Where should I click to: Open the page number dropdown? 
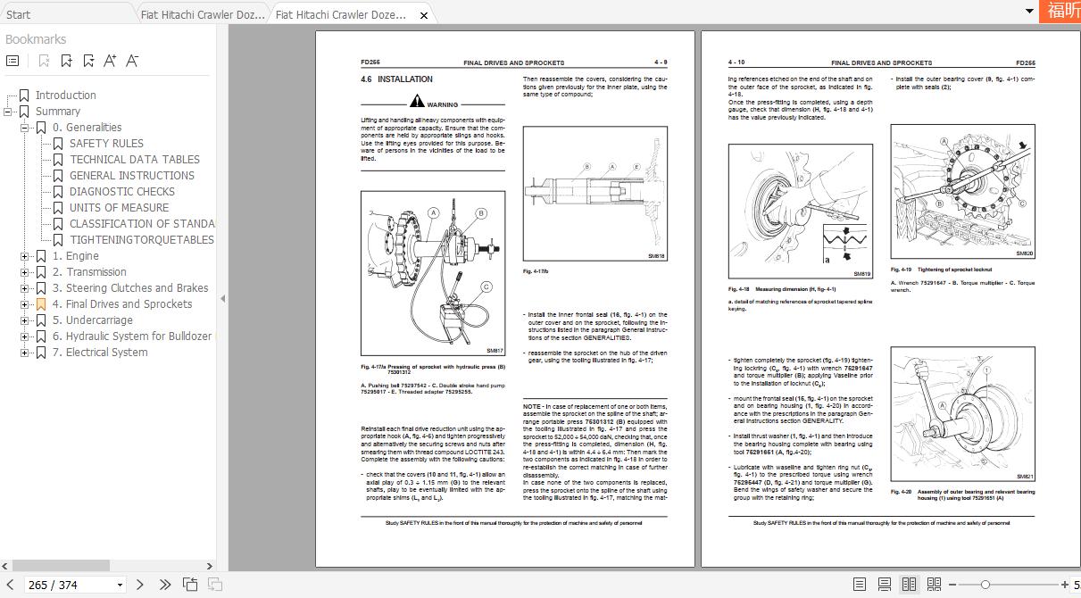121,586
